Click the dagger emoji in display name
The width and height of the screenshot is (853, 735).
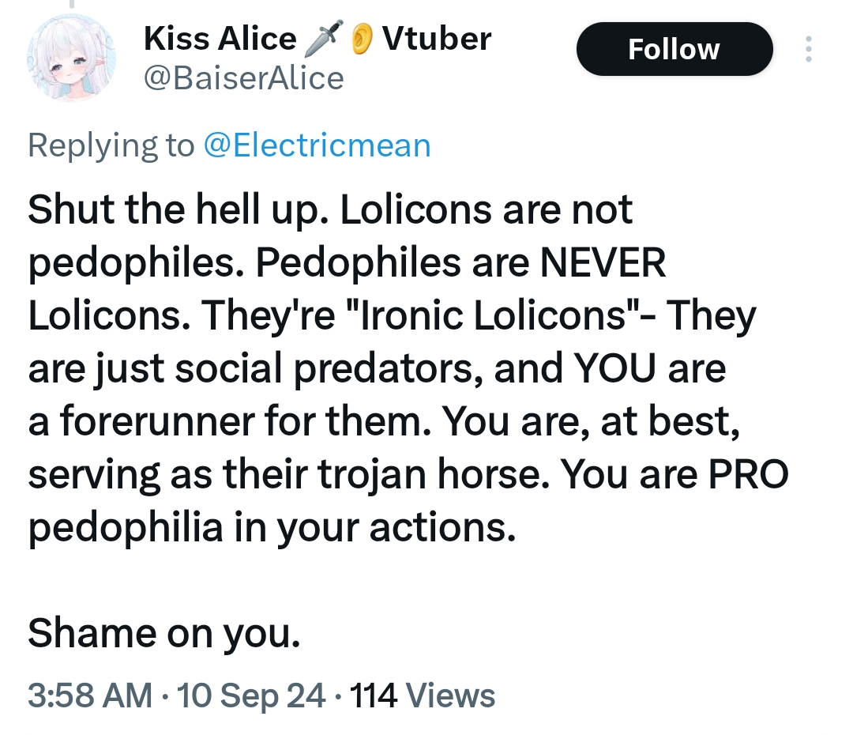coord(324,39)
